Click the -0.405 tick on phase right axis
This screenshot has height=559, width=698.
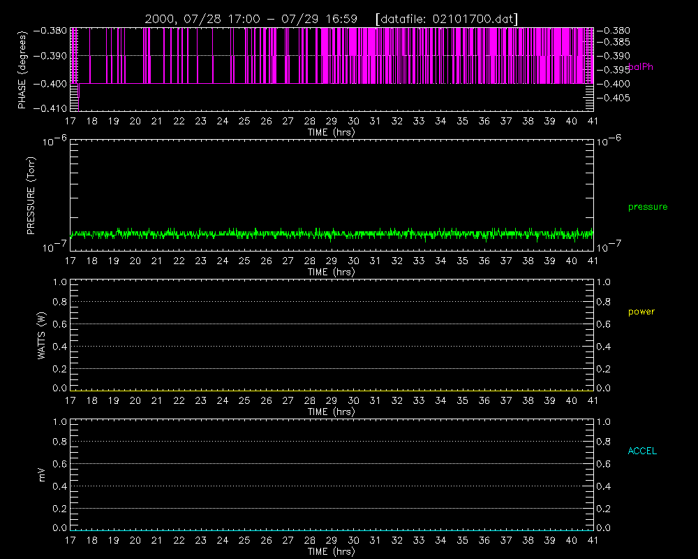[614, 98]
